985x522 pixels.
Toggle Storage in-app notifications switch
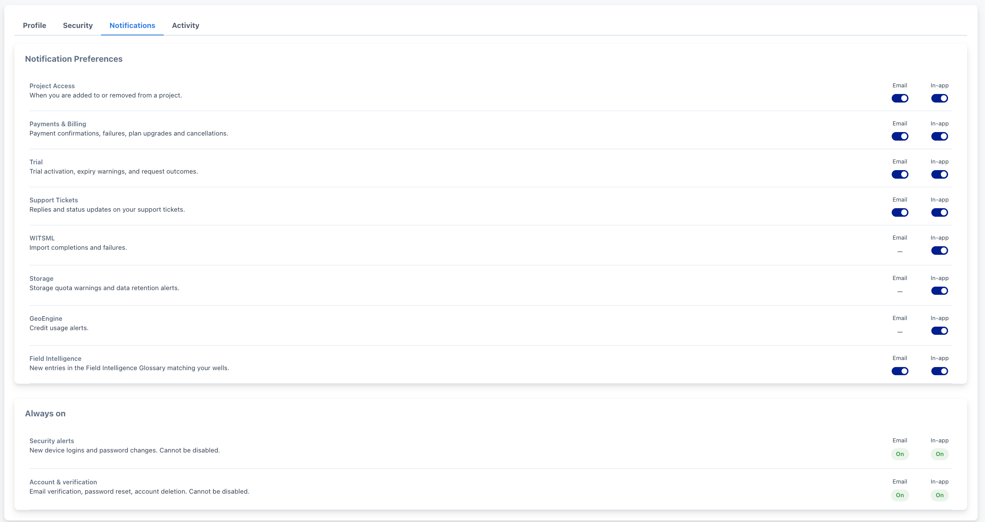(x=940, y=291)
